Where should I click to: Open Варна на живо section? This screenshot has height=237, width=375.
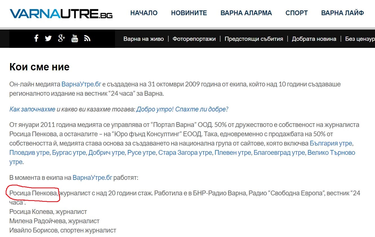pyautogui.click(x=144, y=39)
